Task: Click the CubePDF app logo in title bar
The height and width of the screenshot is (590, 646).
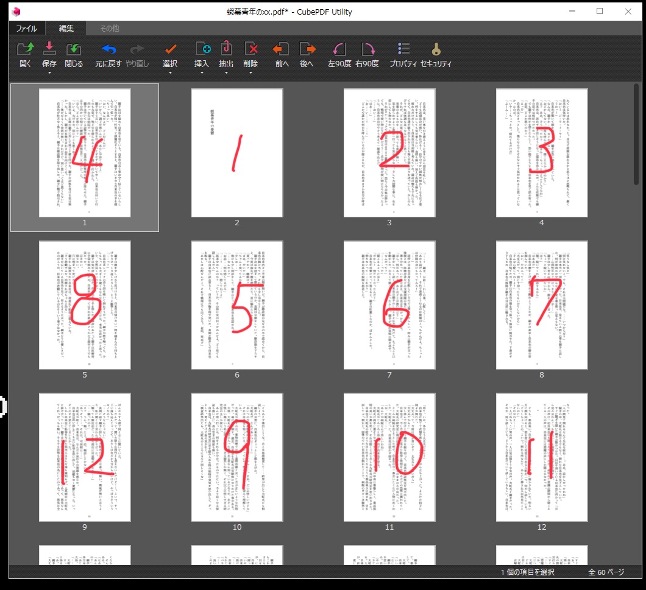Action: coord(16,12)
